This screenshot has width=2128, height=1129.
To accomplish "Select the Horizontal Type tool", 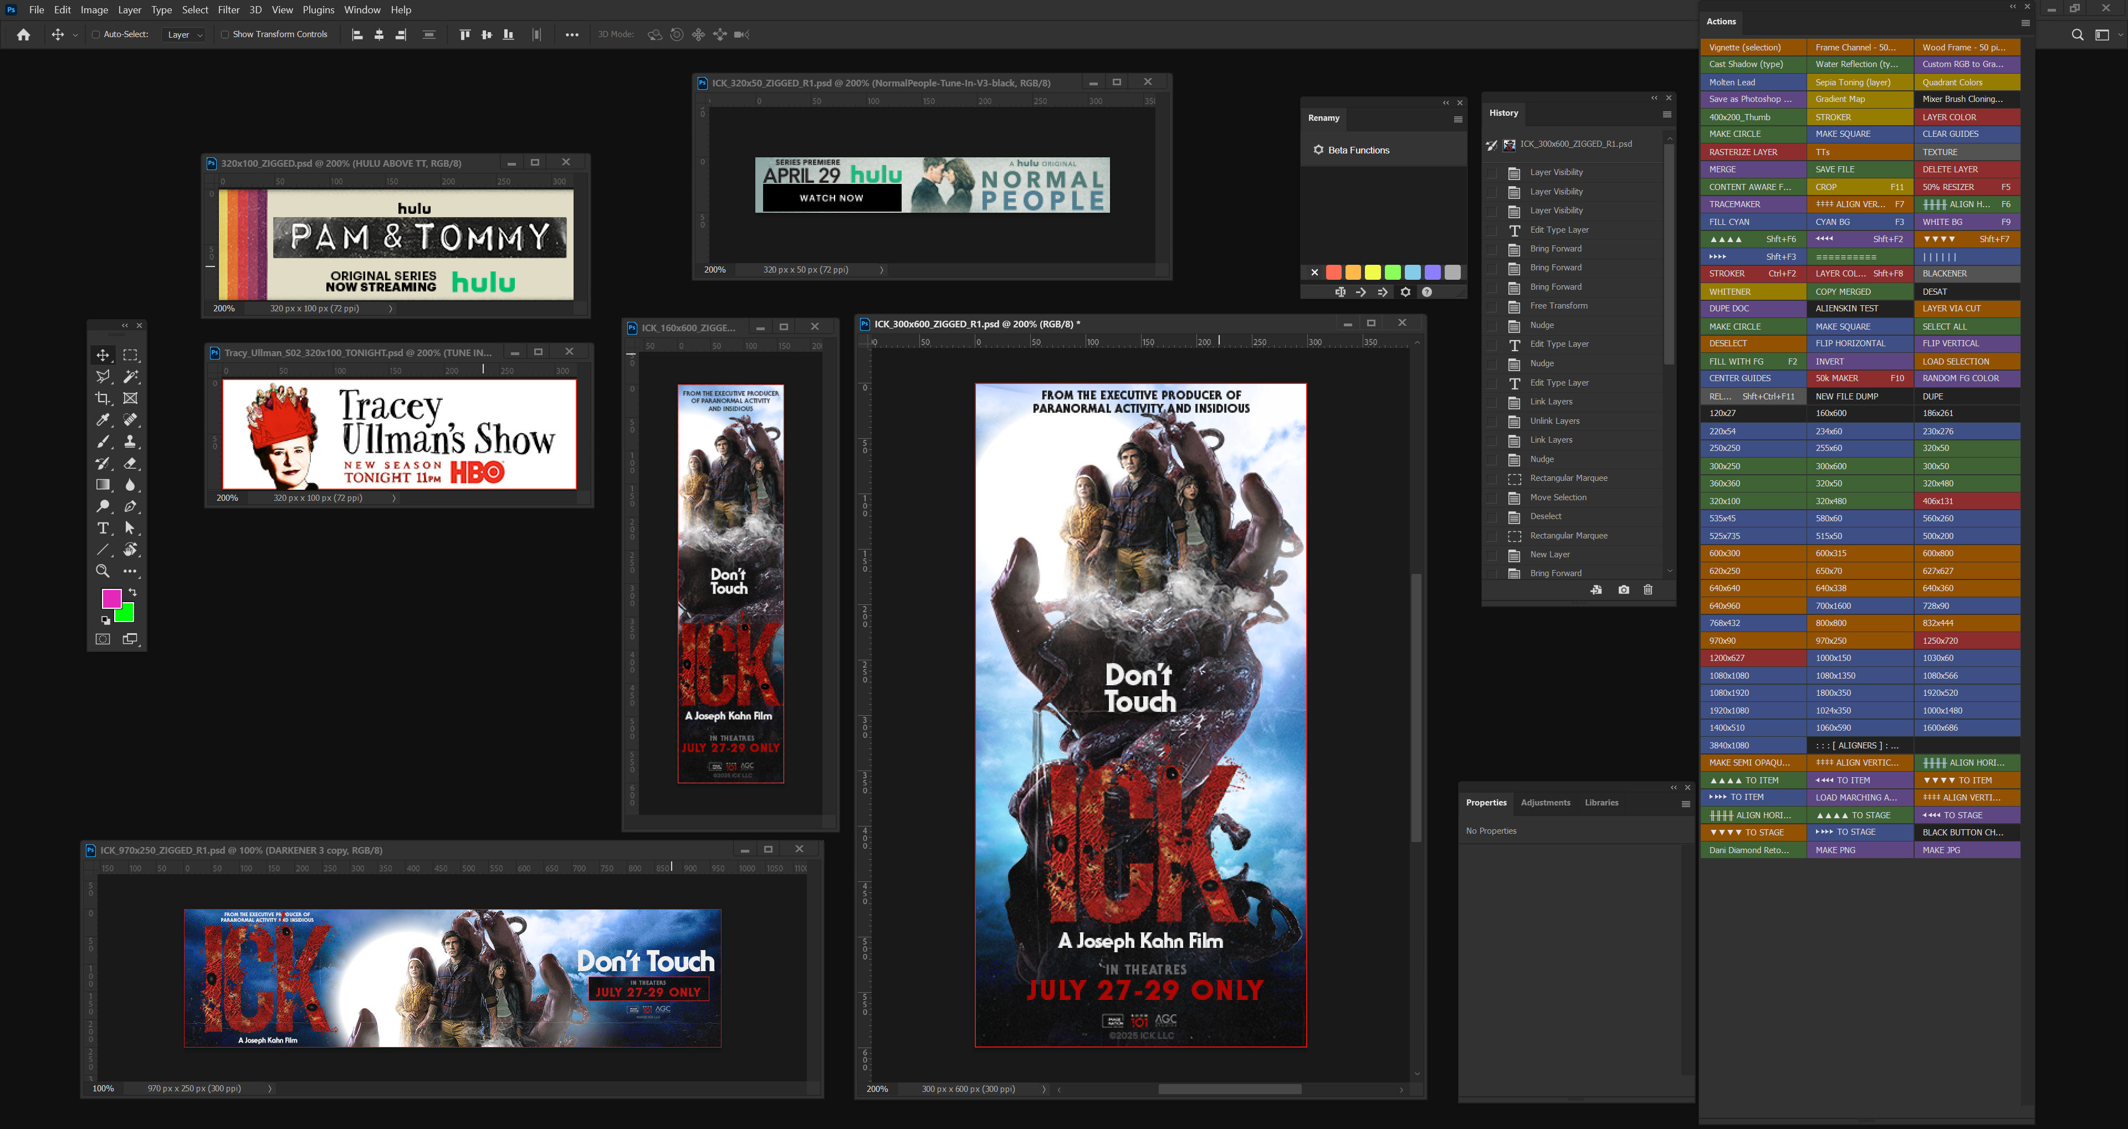I will point(103,528).
